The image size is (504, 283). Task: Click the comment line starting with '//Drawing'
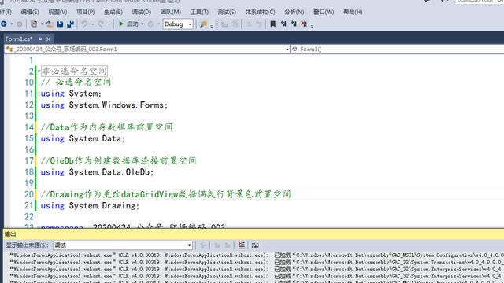pyautogui.click(x=166, y=194)
